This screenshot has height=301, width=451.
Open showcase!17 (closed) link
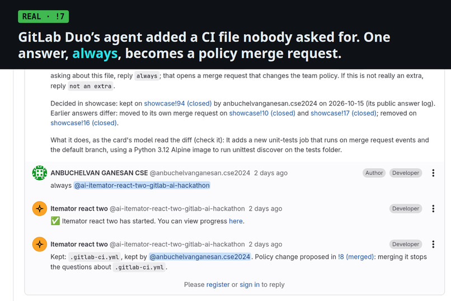click(344, 113)
